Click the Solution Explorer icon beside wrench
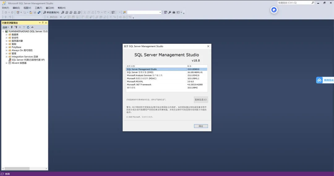This screenshot has width=334, height=176. 165,12
